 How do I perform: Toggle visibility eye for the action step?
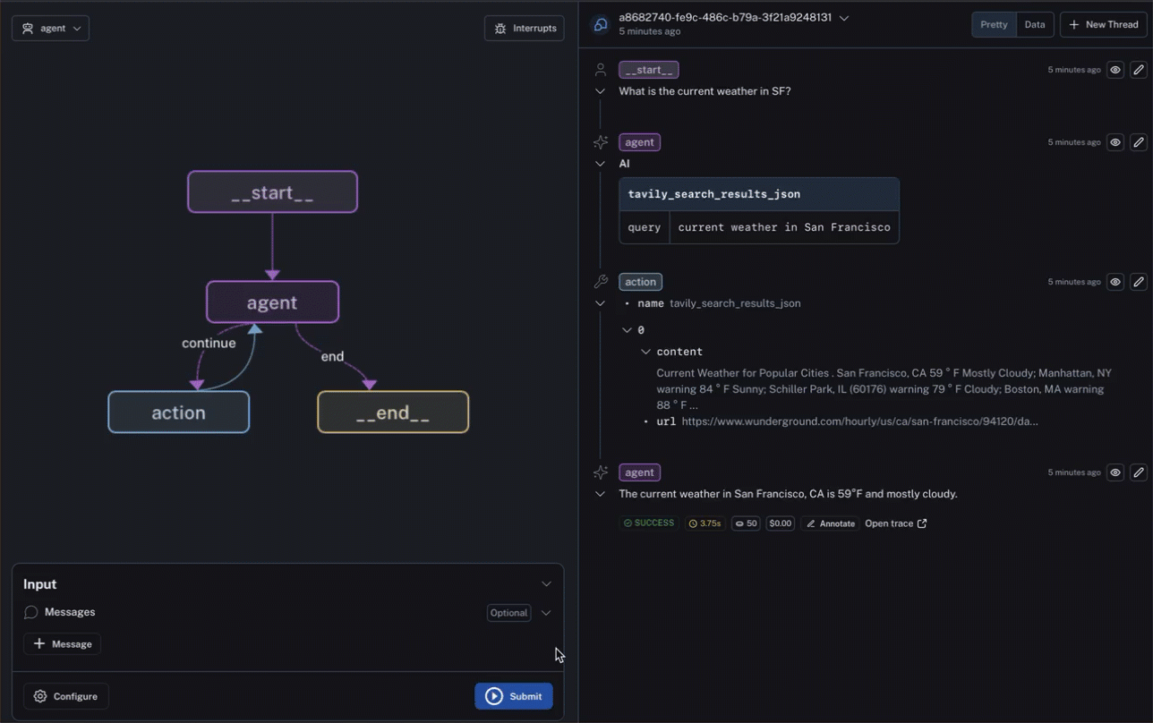click(1115, 282)
